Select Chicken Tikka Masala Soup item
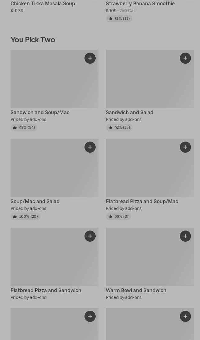200x340 pixels. coord(43,3)
